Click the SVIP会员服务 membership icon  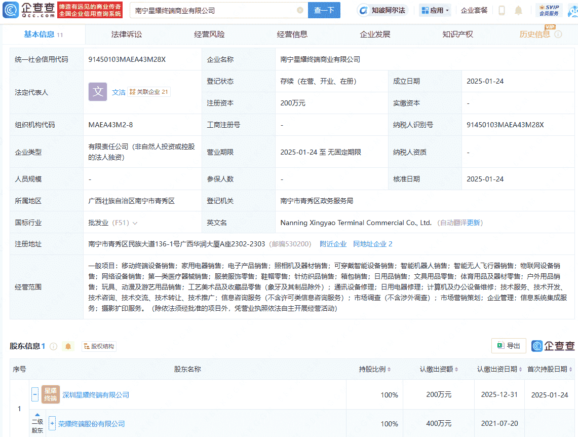[x=551, y=10]
